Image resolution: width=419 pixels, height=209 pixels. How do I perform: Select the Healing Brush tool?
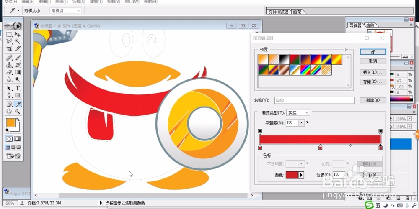click(x=9, y=58)
